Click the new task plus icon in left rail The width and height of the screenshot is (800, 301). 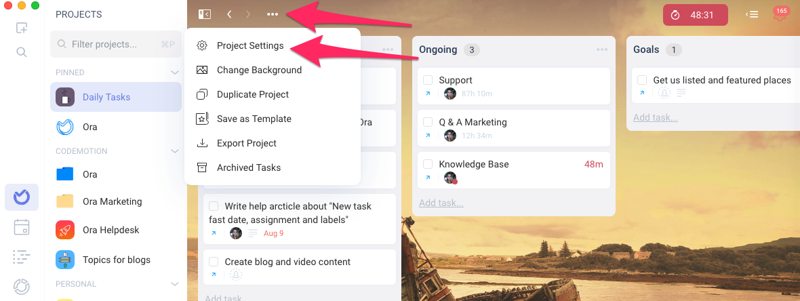coord(22,28)
